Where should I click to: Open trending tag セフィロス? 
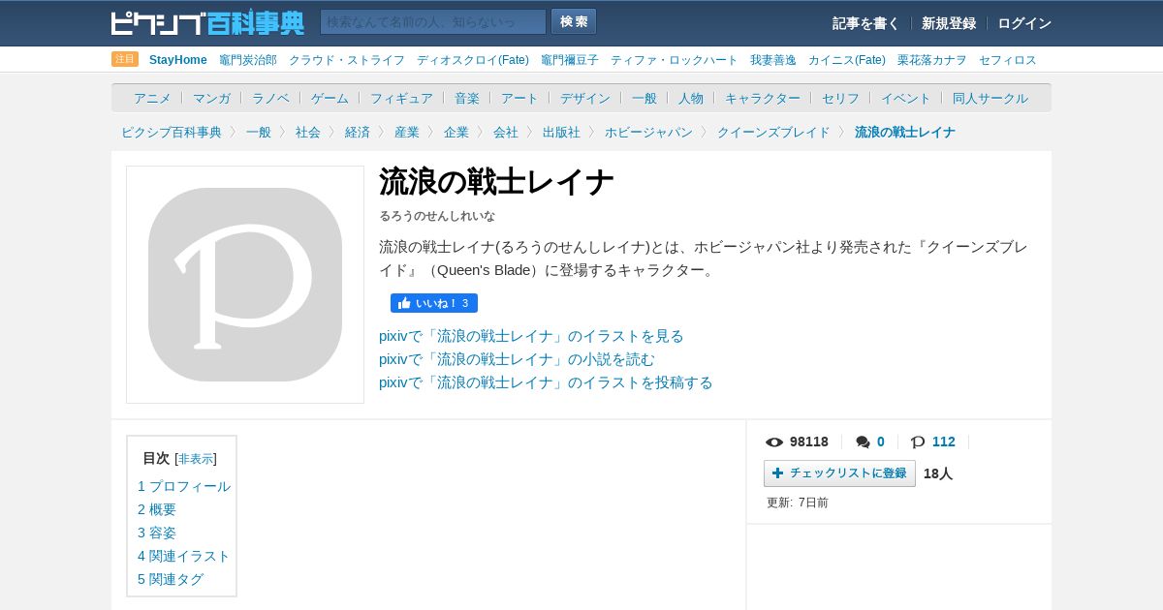[1008, 60]
